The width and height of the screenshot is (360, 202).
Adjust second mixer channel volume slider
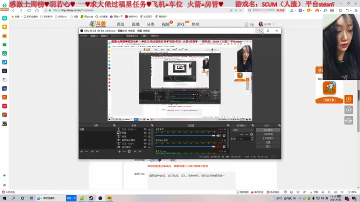coord(185,147)
